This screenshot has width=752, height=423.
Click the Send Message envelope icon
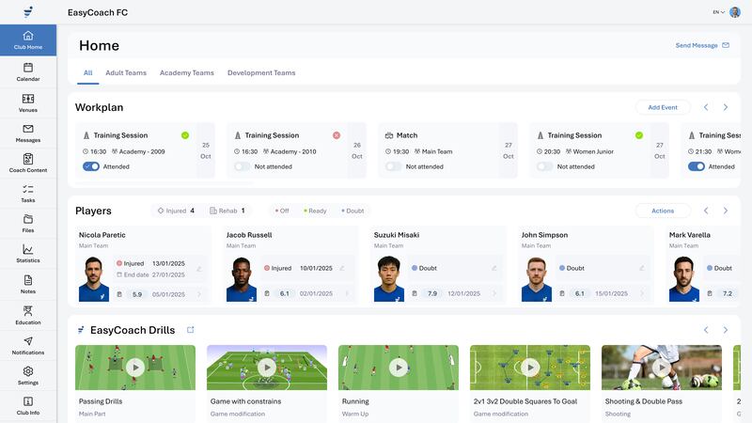click(726, 45)
